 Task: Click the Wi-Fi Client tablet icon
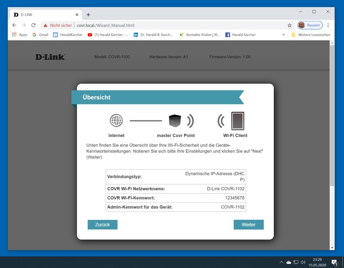237,121
